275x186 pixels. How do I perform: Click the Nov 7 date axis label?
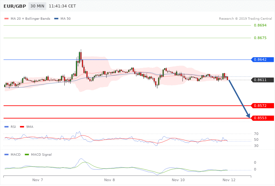click(38, 180)
